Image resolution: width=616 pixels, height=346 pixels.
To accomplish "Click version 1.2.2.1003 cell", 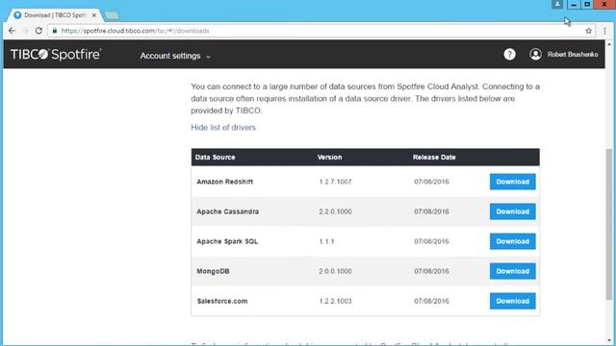I will (335, 301).
